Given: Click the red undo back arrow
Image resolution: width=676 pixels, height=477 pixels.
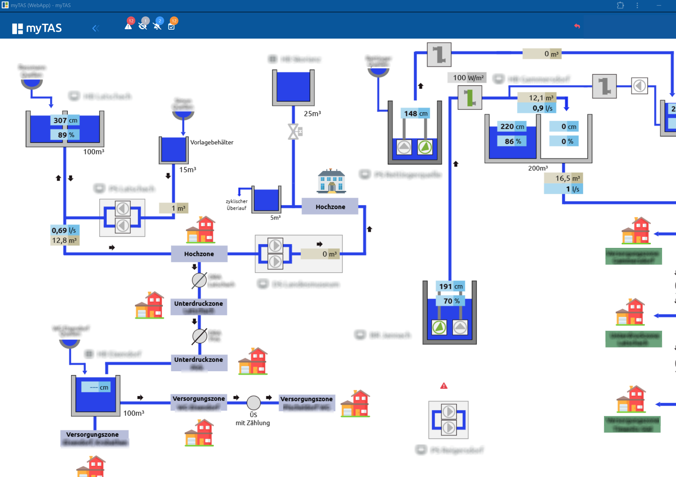Looking at the screenshot, I should point(577,26).
